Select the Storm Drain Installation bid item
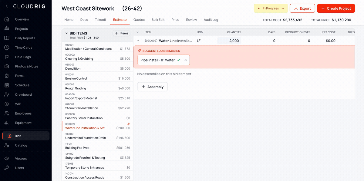 (x=97, y=107)
